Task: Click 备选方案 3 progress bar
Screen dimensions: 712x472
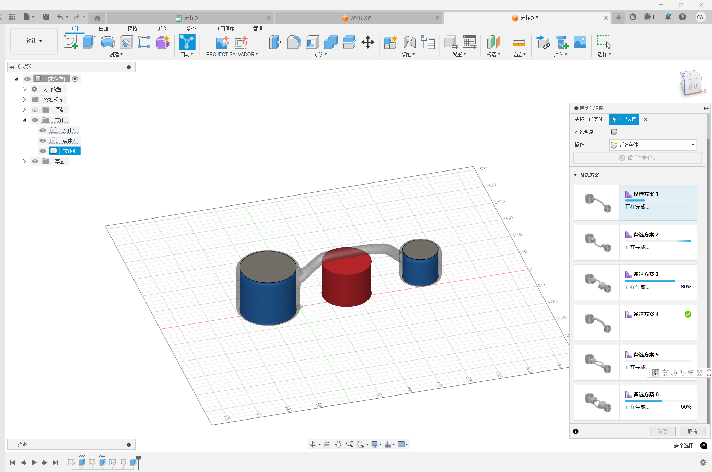Action: pos(658,281)
